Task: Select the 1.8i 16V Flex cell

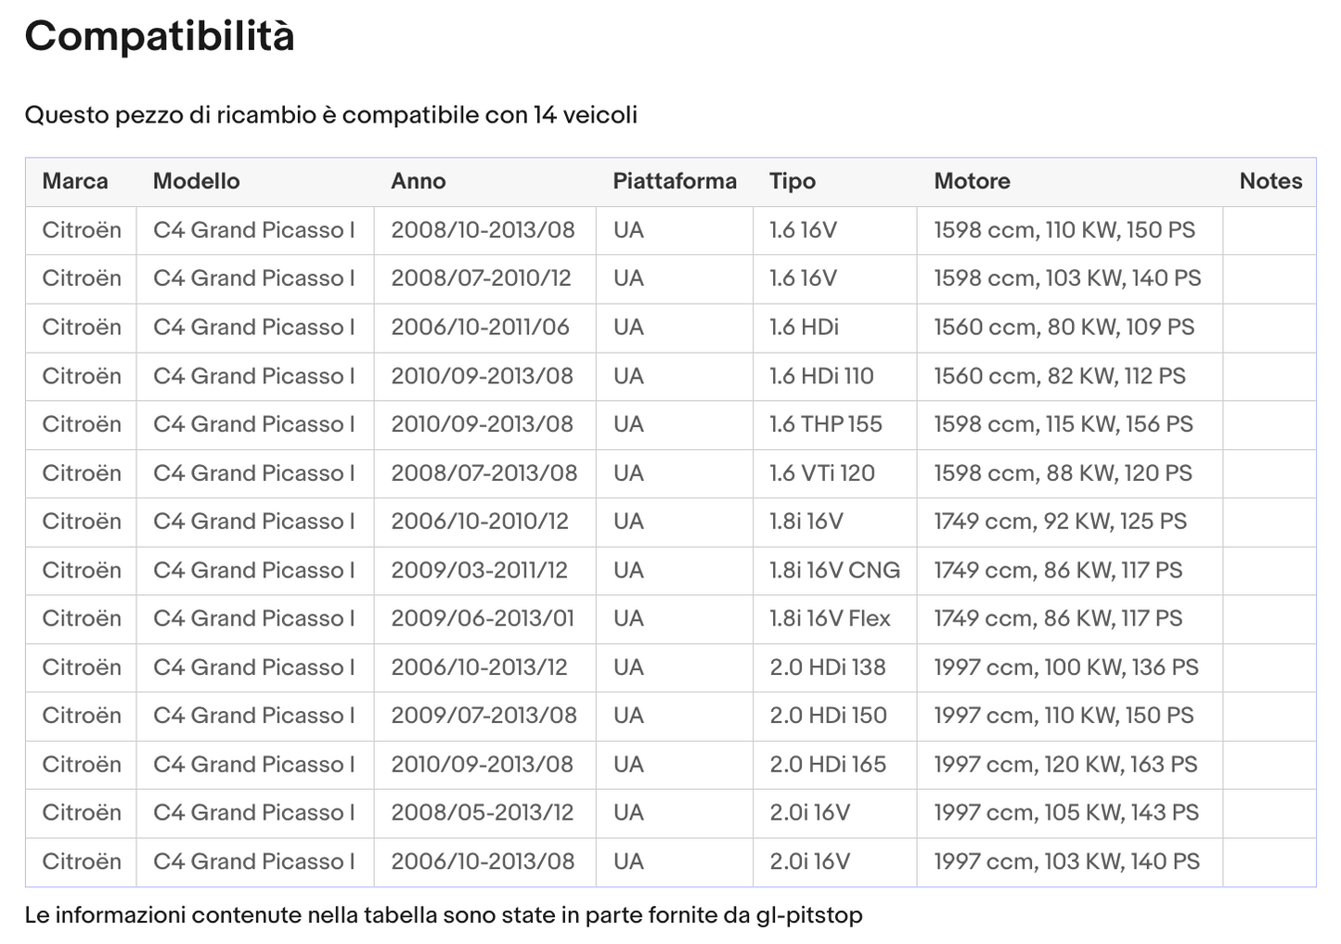Action: coord(830,618)
